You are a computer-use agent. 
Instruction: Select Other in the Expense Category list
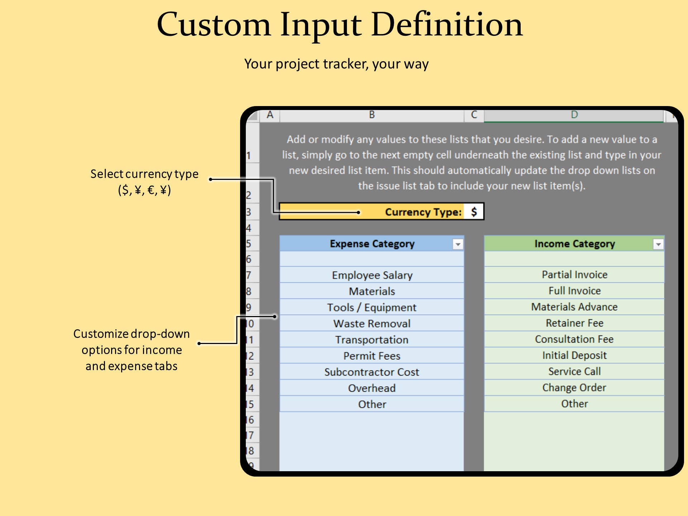(372, 404)
